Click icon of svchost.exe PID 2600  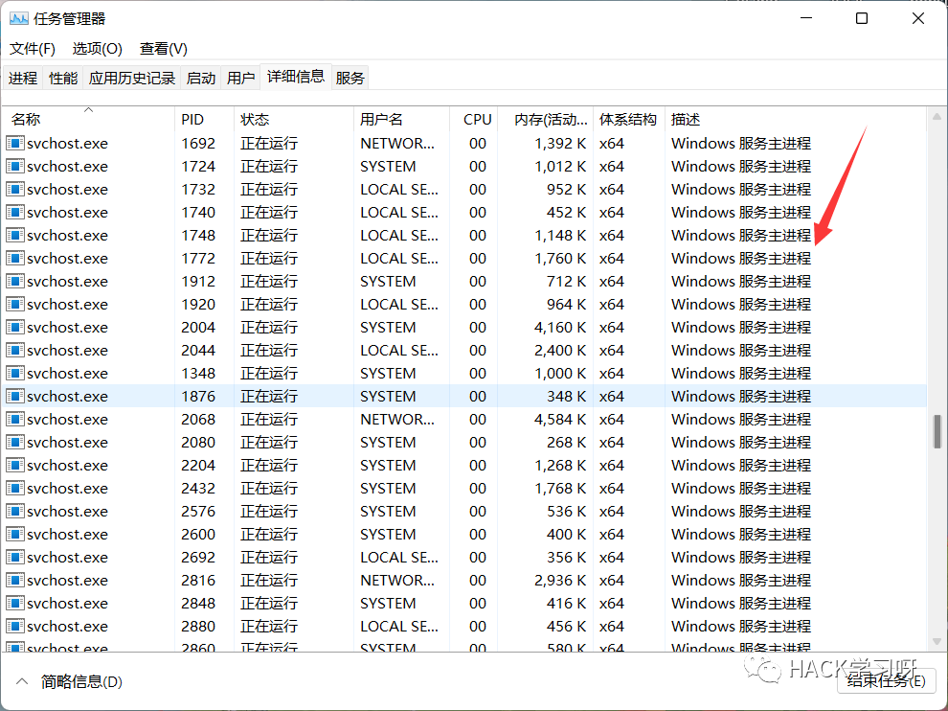coord(15,535)
